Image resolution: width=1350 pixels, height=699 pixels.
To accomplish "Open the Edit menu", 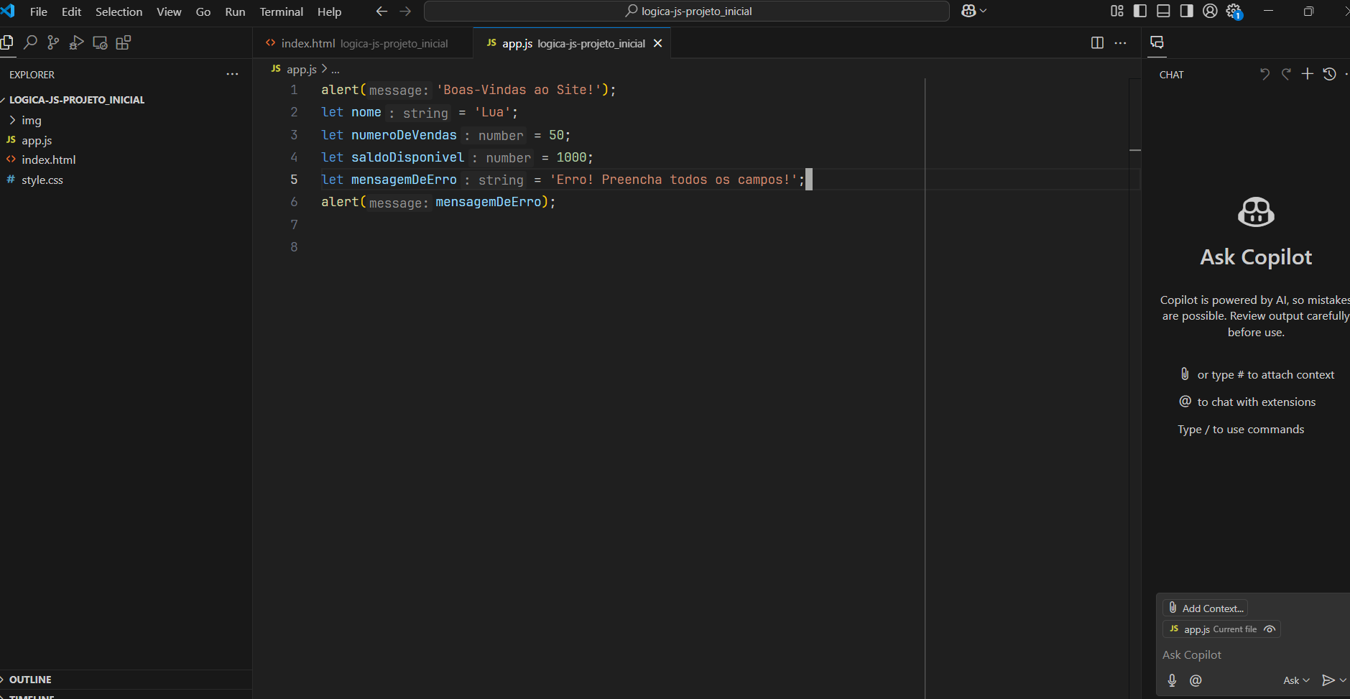I will pos(71,11).
